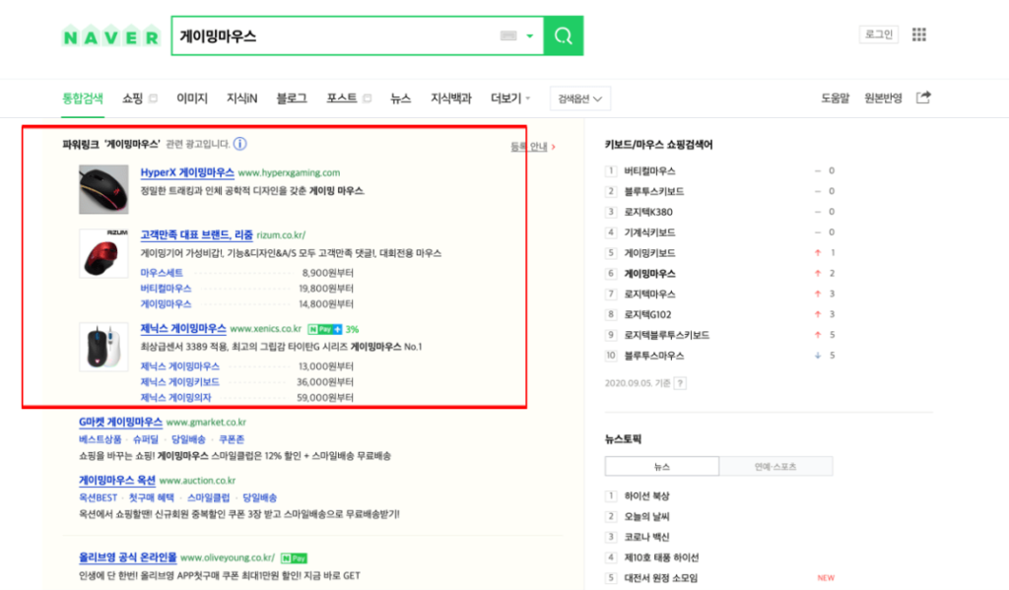Click 블루투스키보드 ranked second

click(654, 192)
